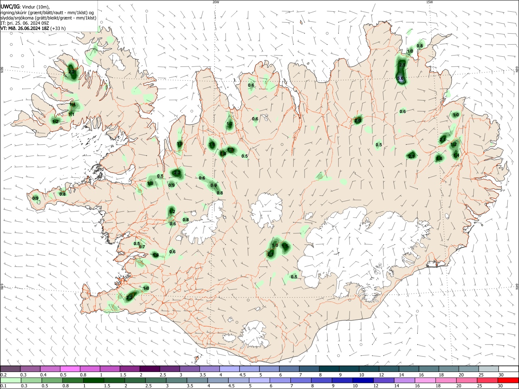Pick the navy swatch between 10 and 12, lower scale
519x389 pixels.
(x=363, y=380)
